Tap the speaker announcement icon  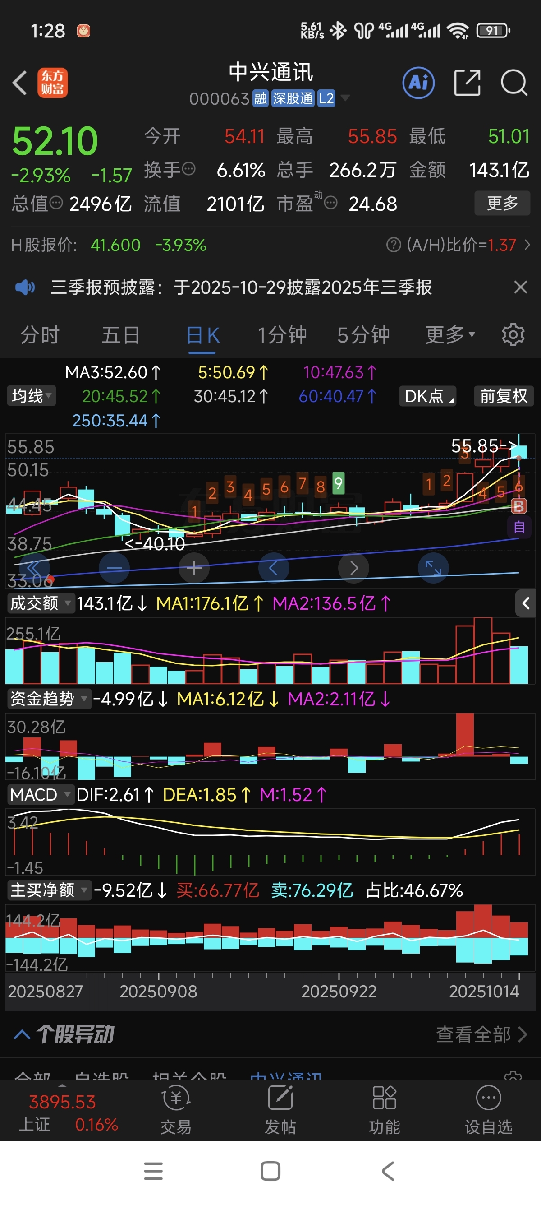(25, 287)
